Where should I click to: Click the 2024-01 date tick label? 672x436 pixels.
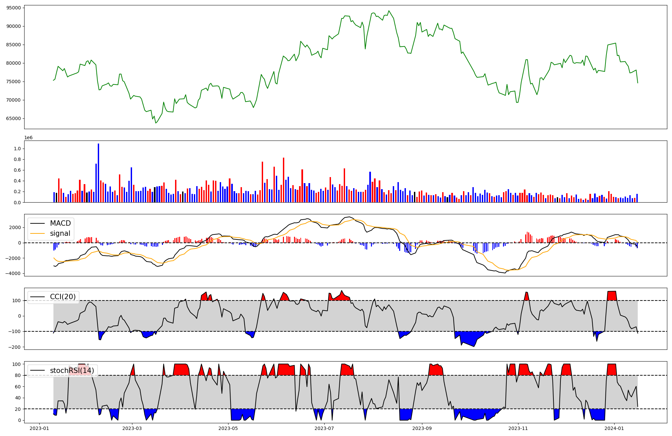click(614, 428)
